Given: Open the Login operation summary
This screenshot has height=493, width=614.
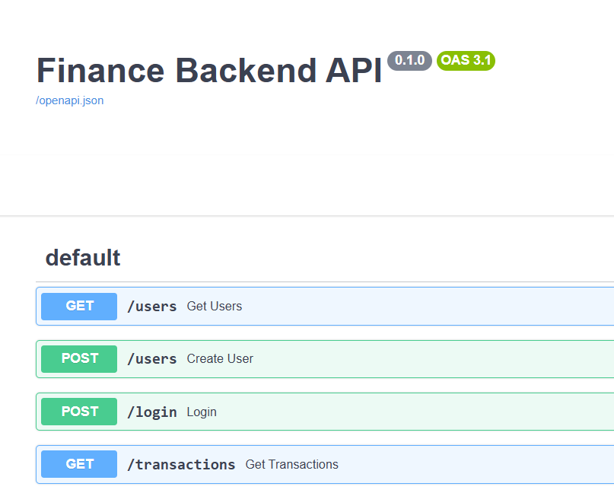Looking at the screenshot, I should (202, 412).
